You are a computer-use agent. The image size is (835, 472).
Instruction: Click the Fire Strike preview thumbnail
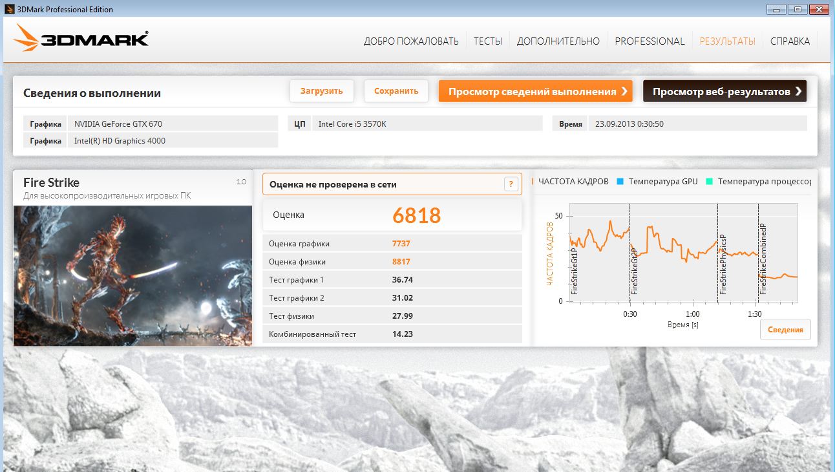[132, 275]
